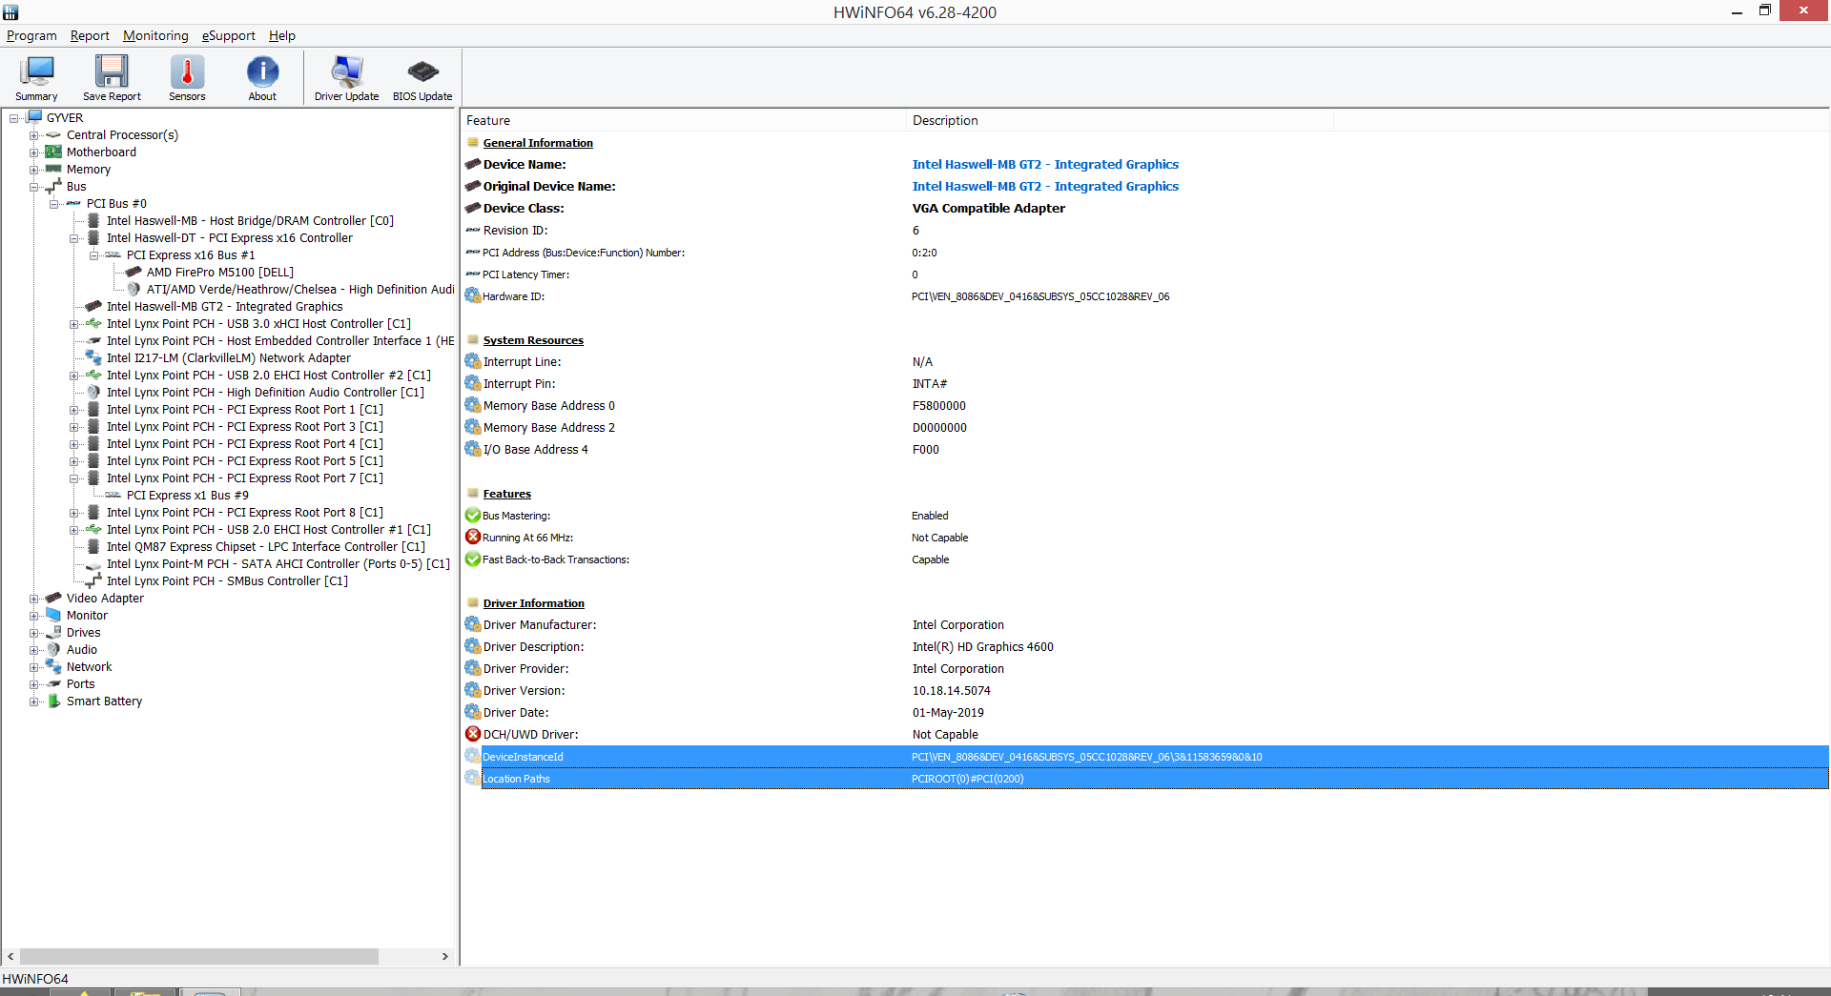Collapse the PCI Bus #0 node

coord(54,204)
